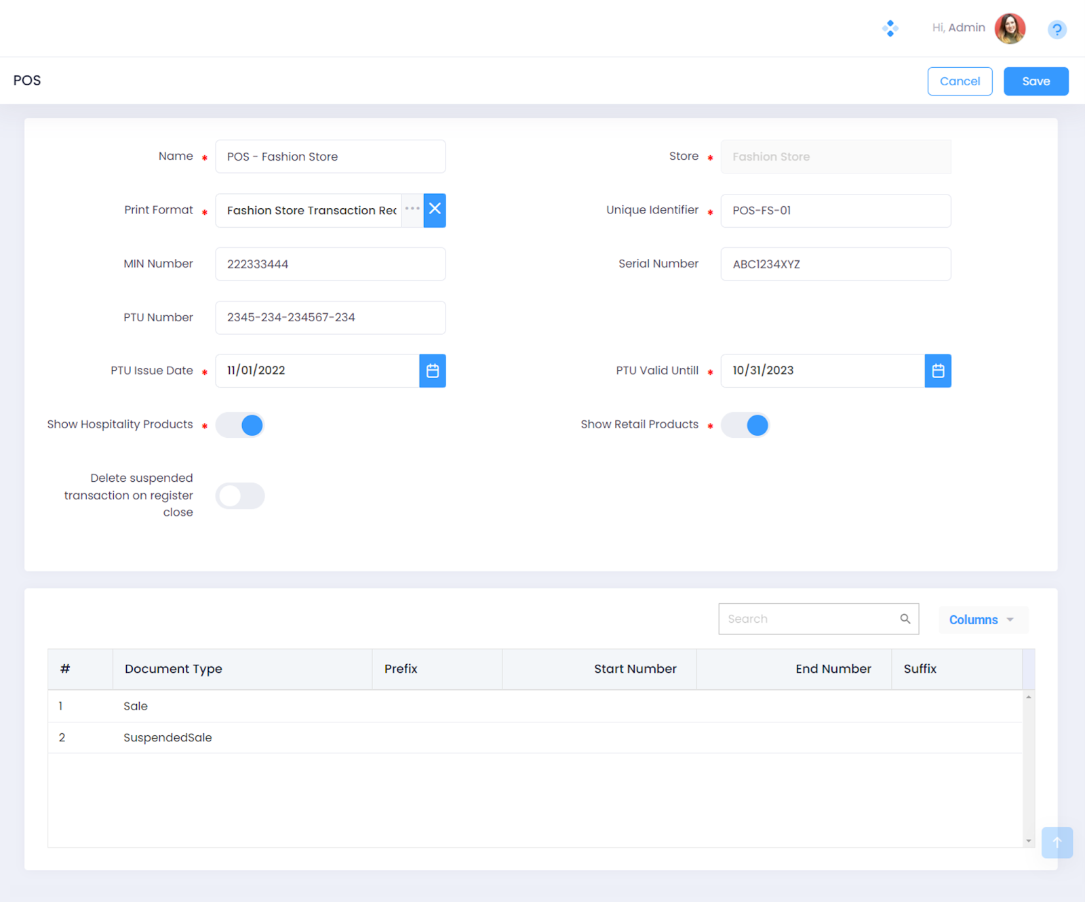Cancel editing the POS
The height and width of the screenshot is (902, 1085).
point(960,81)
